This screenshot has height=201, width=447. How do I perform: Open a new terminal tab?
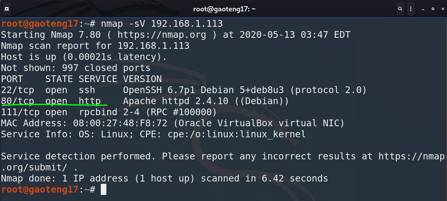[x=7, y=9]
